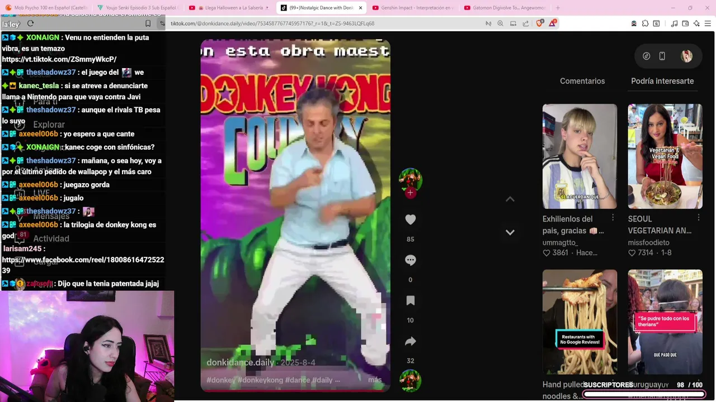Click the SUSCRIPTORES progress bar
This screenshot has height=402, width=716.
(x=643, y=394)
